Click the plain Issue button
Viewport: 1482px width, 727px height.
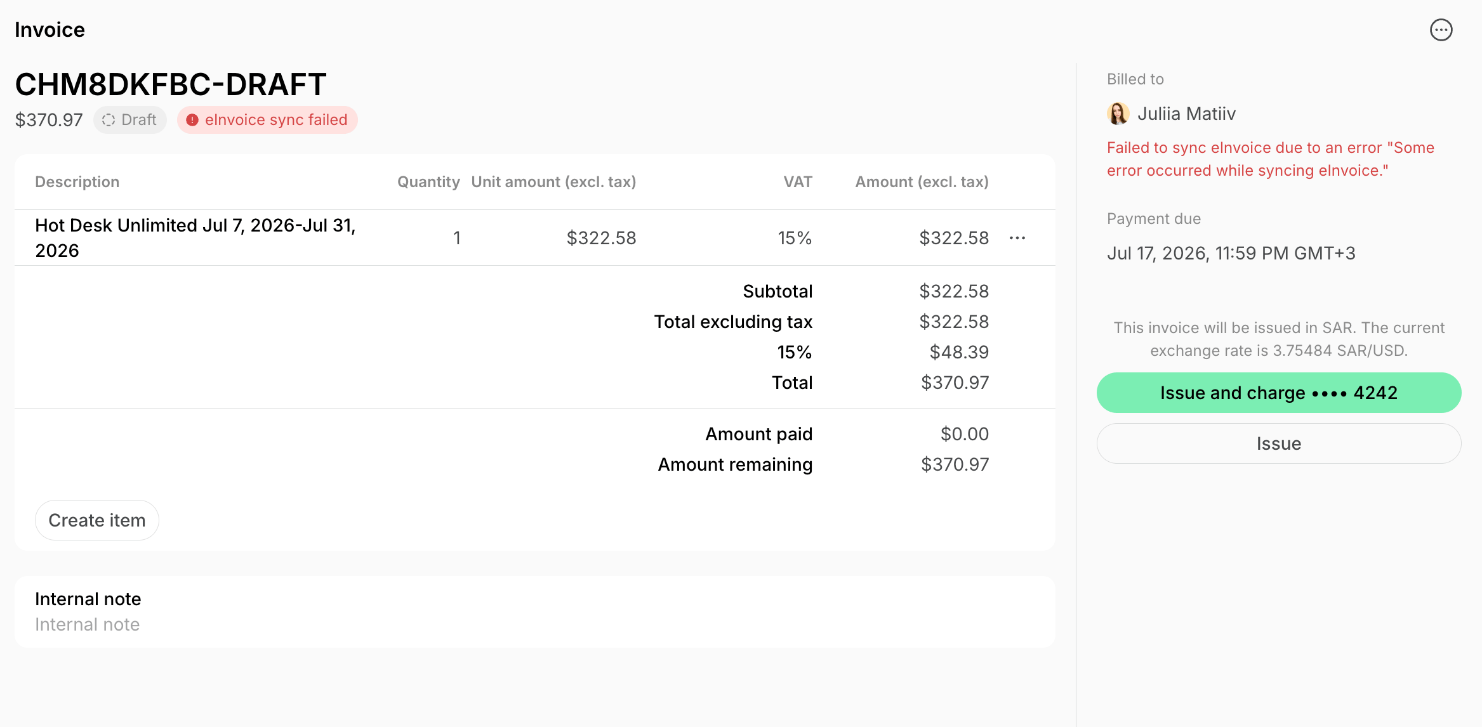click(x=1279, y=443)
